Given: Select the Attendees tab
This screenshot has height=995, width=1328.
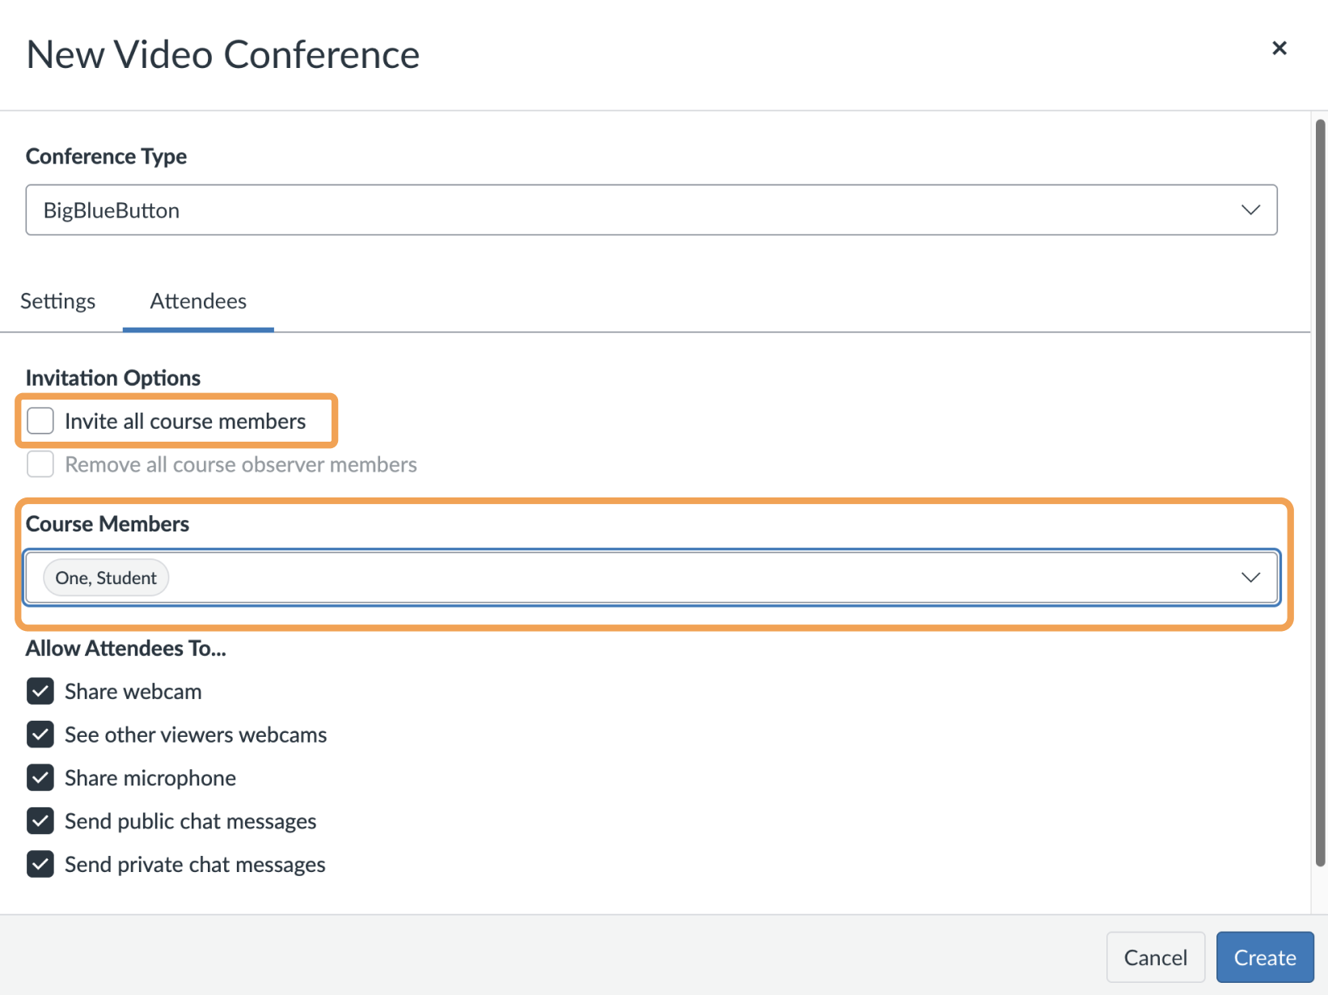Looking at the screenshot, I should pyautogui.click(x=198, y=301).
